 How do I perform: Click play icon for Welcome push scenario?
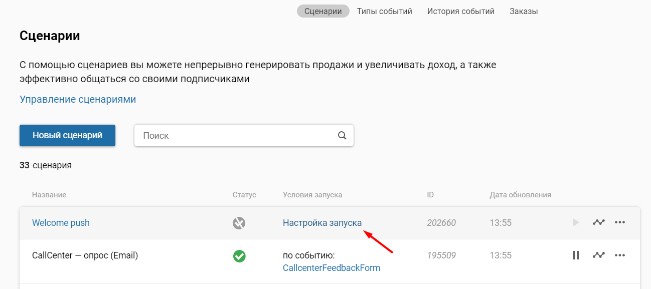click(576, 222)
